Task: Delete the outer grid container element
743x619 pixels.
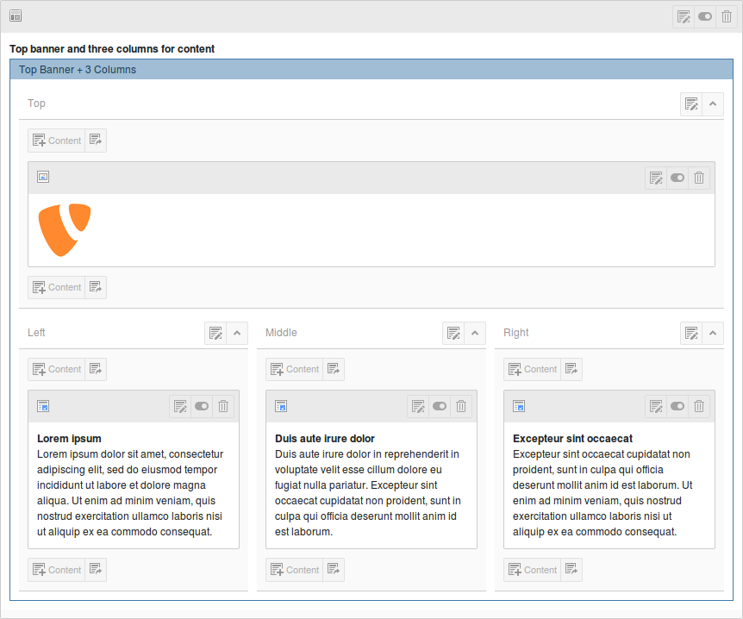Action: [727, 16]
